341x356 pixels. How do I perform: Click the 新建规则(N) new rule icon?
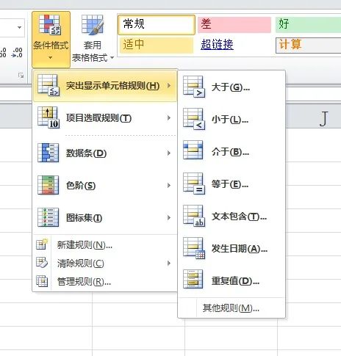click(x=42, y=244)
